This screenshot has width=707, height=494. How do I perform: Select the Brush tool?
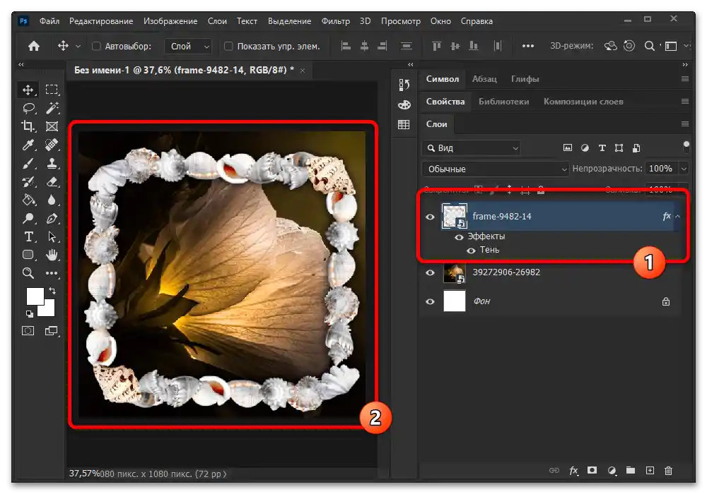(29, 163)
